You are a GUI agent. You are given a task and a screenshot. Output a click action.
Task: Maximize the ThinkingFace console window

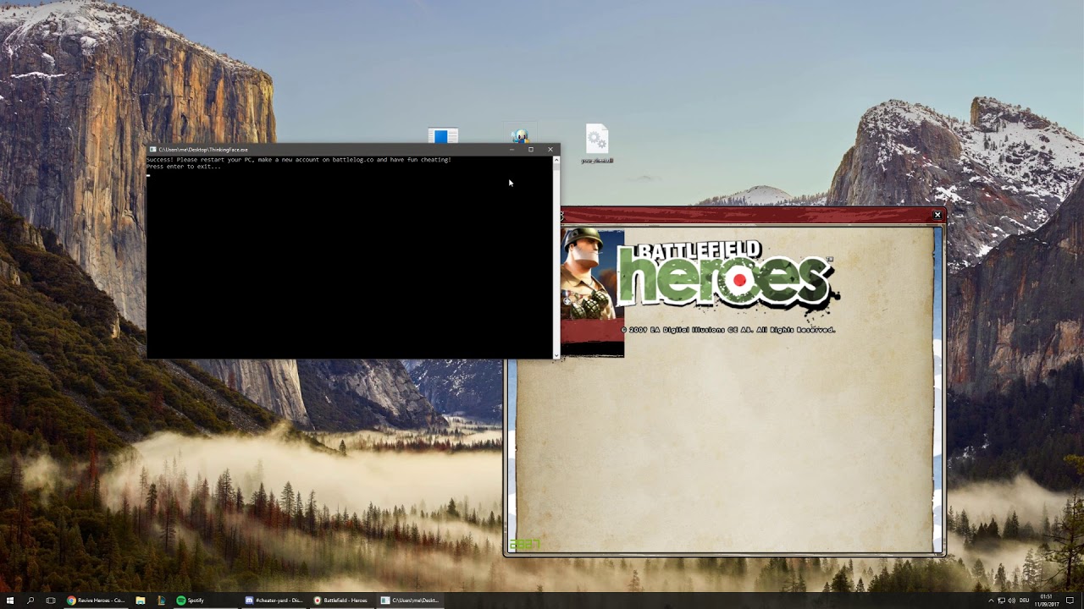[531, 150]
